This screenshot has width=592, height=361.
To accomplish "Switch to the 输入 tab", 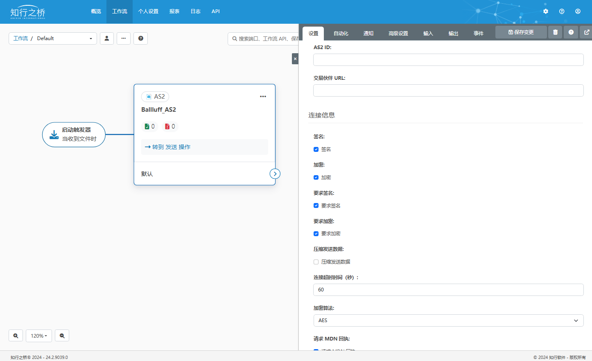I will (428, 34).
